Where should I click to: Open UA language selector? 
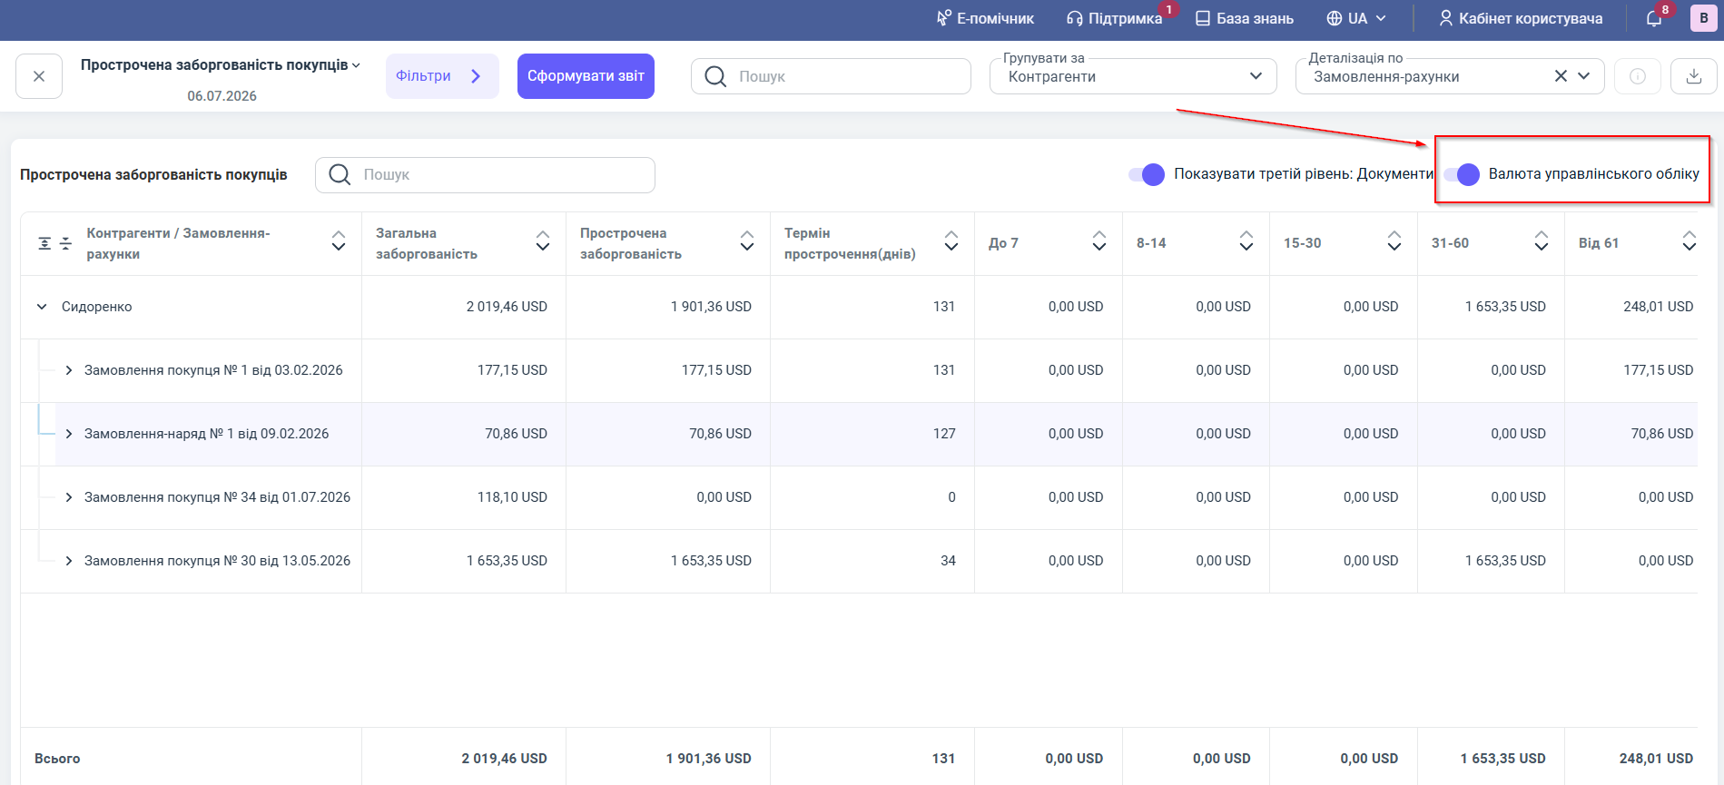click(1356, 18)
